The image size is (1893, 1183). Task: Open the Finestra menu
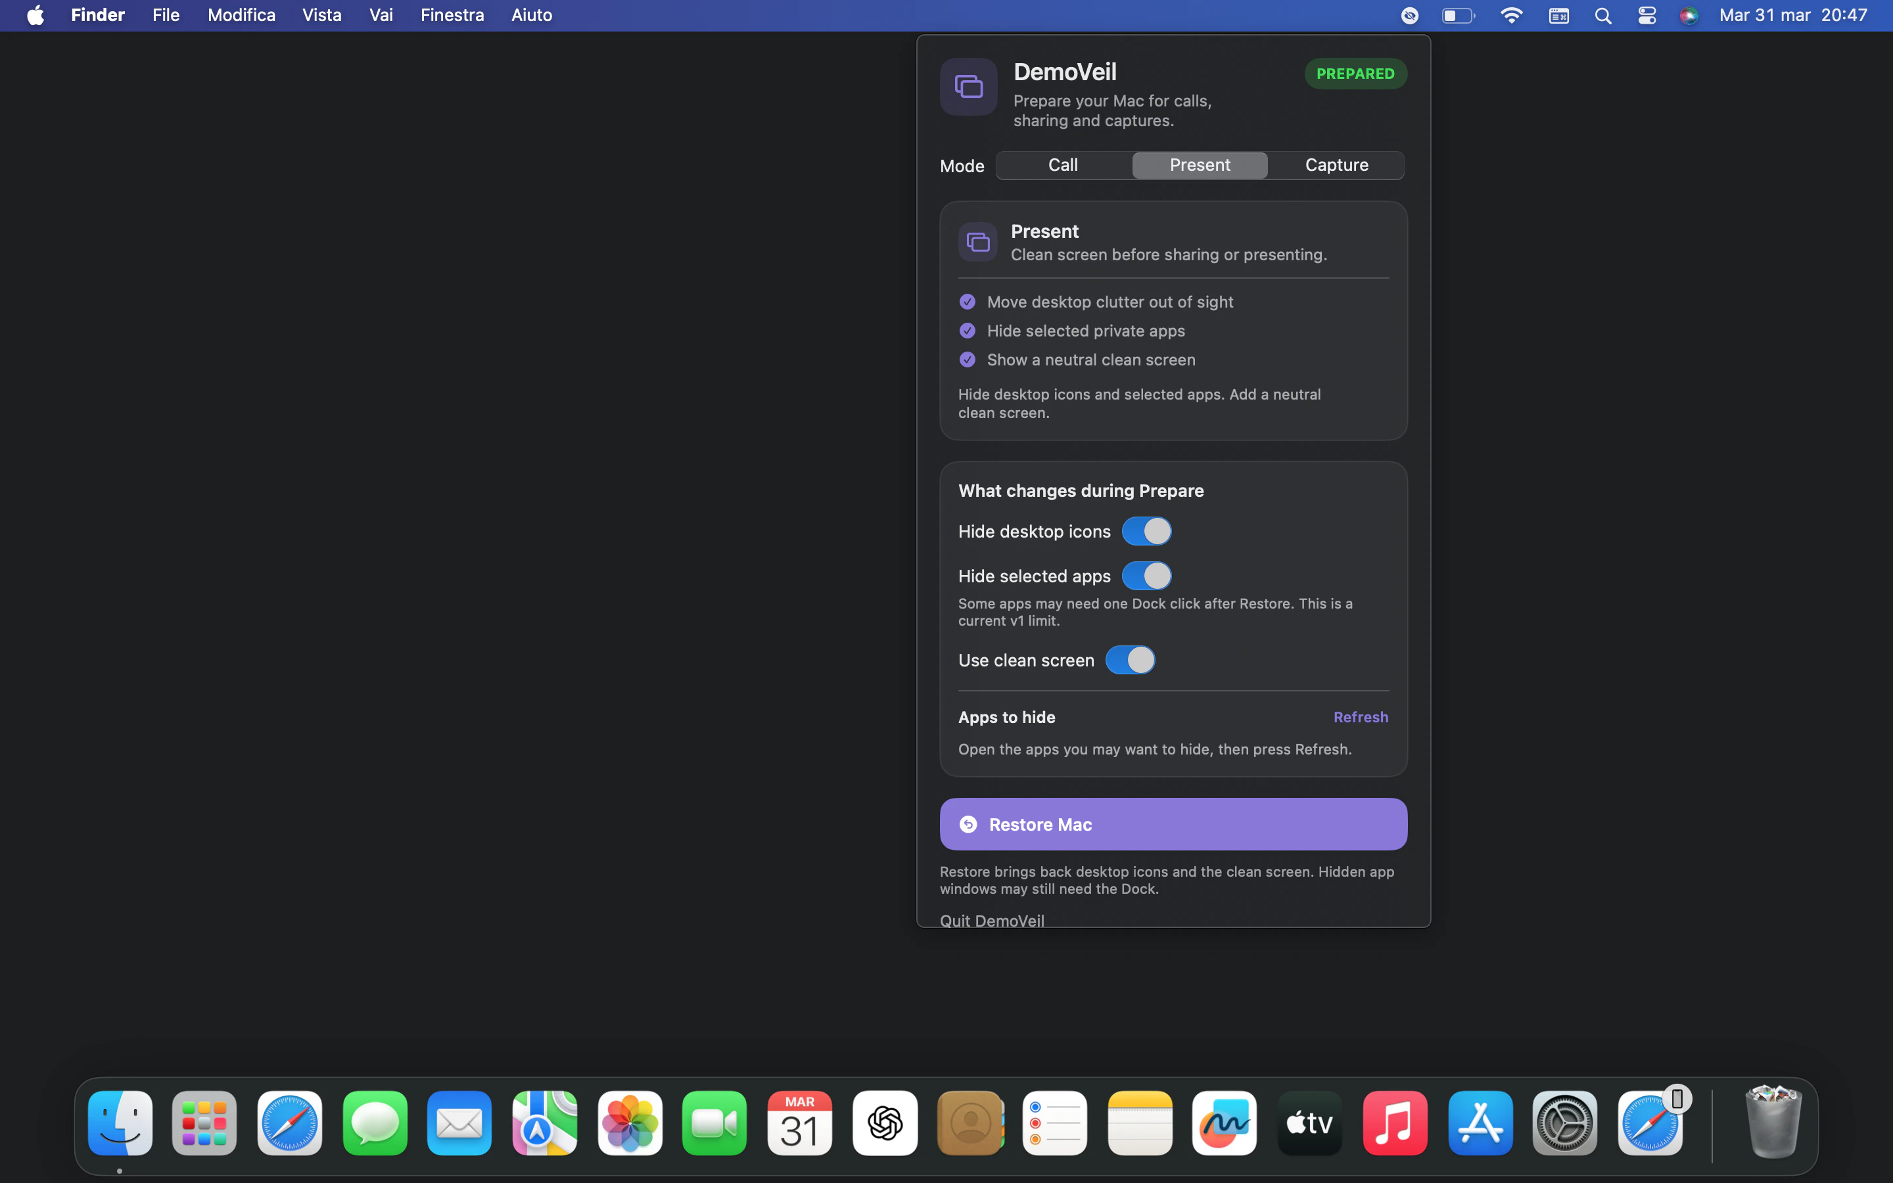pyautogui.click(x=452, y=16)
